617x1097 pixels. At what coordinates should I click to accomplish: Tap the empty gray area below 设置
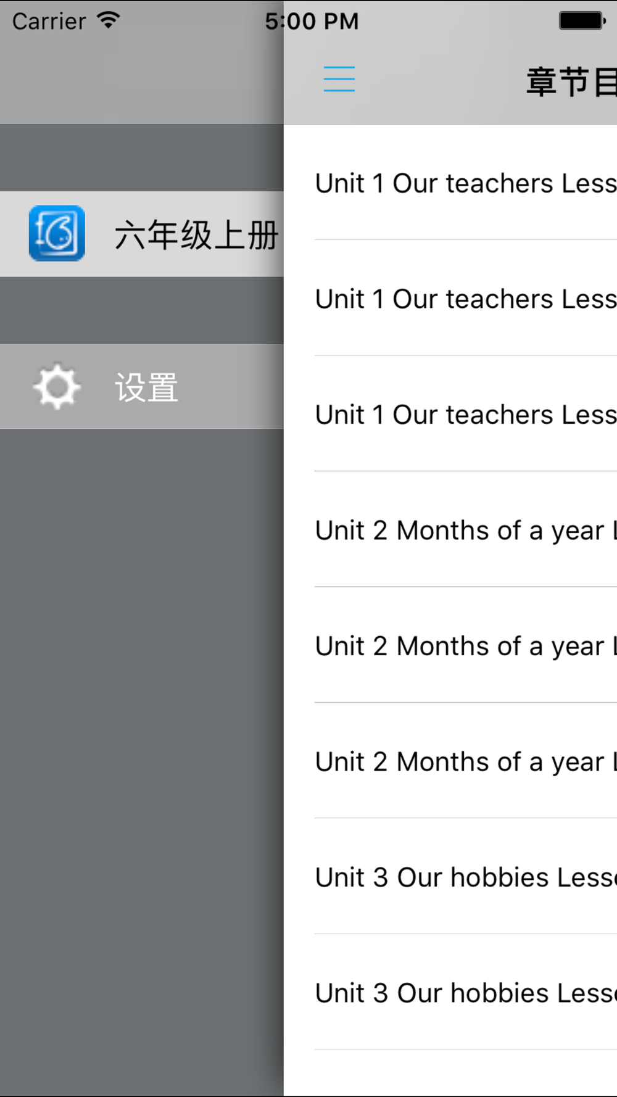[142, 763]
